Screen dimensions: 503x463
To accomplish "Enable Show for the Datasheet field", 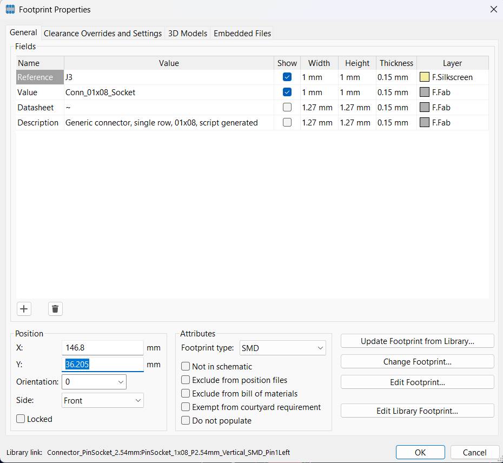I will click(x=287, y=108).
